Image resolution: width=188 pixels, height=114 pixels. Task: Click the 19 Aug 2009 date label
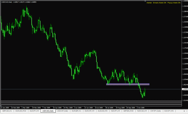click(x=120, y=108)
